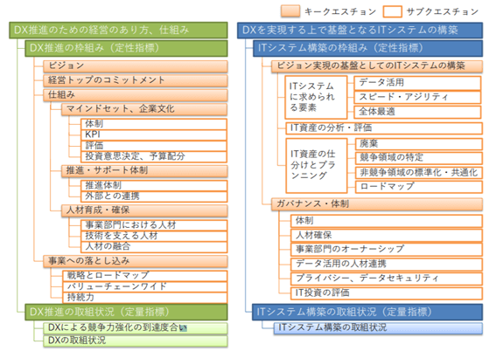Click the outlined サブクエスチョン legend swatch

pyautogui.click(x=392, y=11)
